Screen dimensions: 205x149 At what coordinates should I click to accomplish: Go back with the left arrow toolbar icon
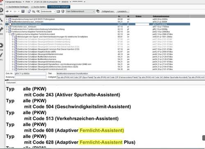tap(7, 11)
